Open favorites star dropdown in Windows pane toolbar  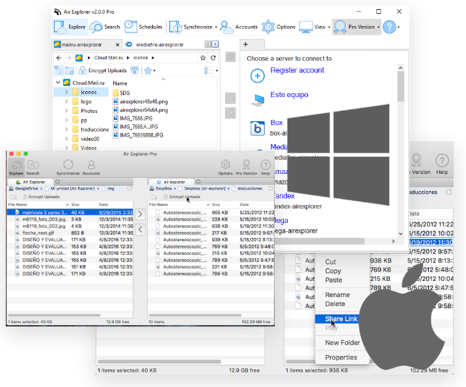(x=154, y=70)
